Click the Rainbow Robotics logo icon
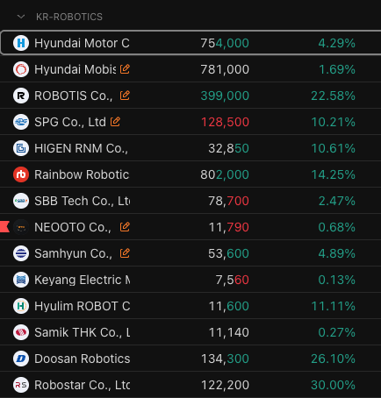The width and height of the screenshot is (381, 398). tap(21, 174)
